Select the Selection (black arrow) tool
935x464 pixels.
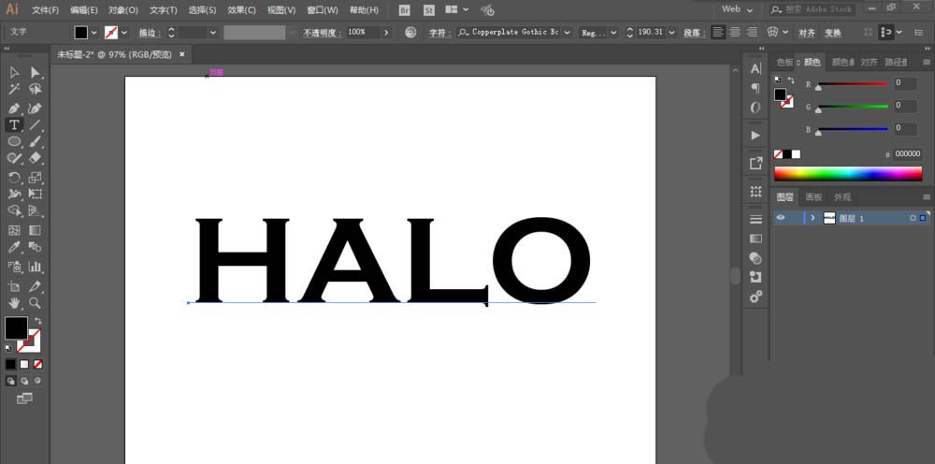(x=14, y=73)
